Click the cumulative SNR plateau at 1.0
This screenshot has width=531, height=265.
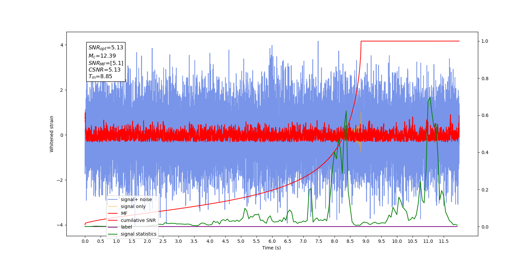[410, 41]
